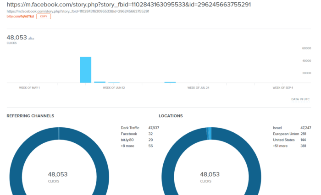Select the Facebook referrer row

pos(137,134)
